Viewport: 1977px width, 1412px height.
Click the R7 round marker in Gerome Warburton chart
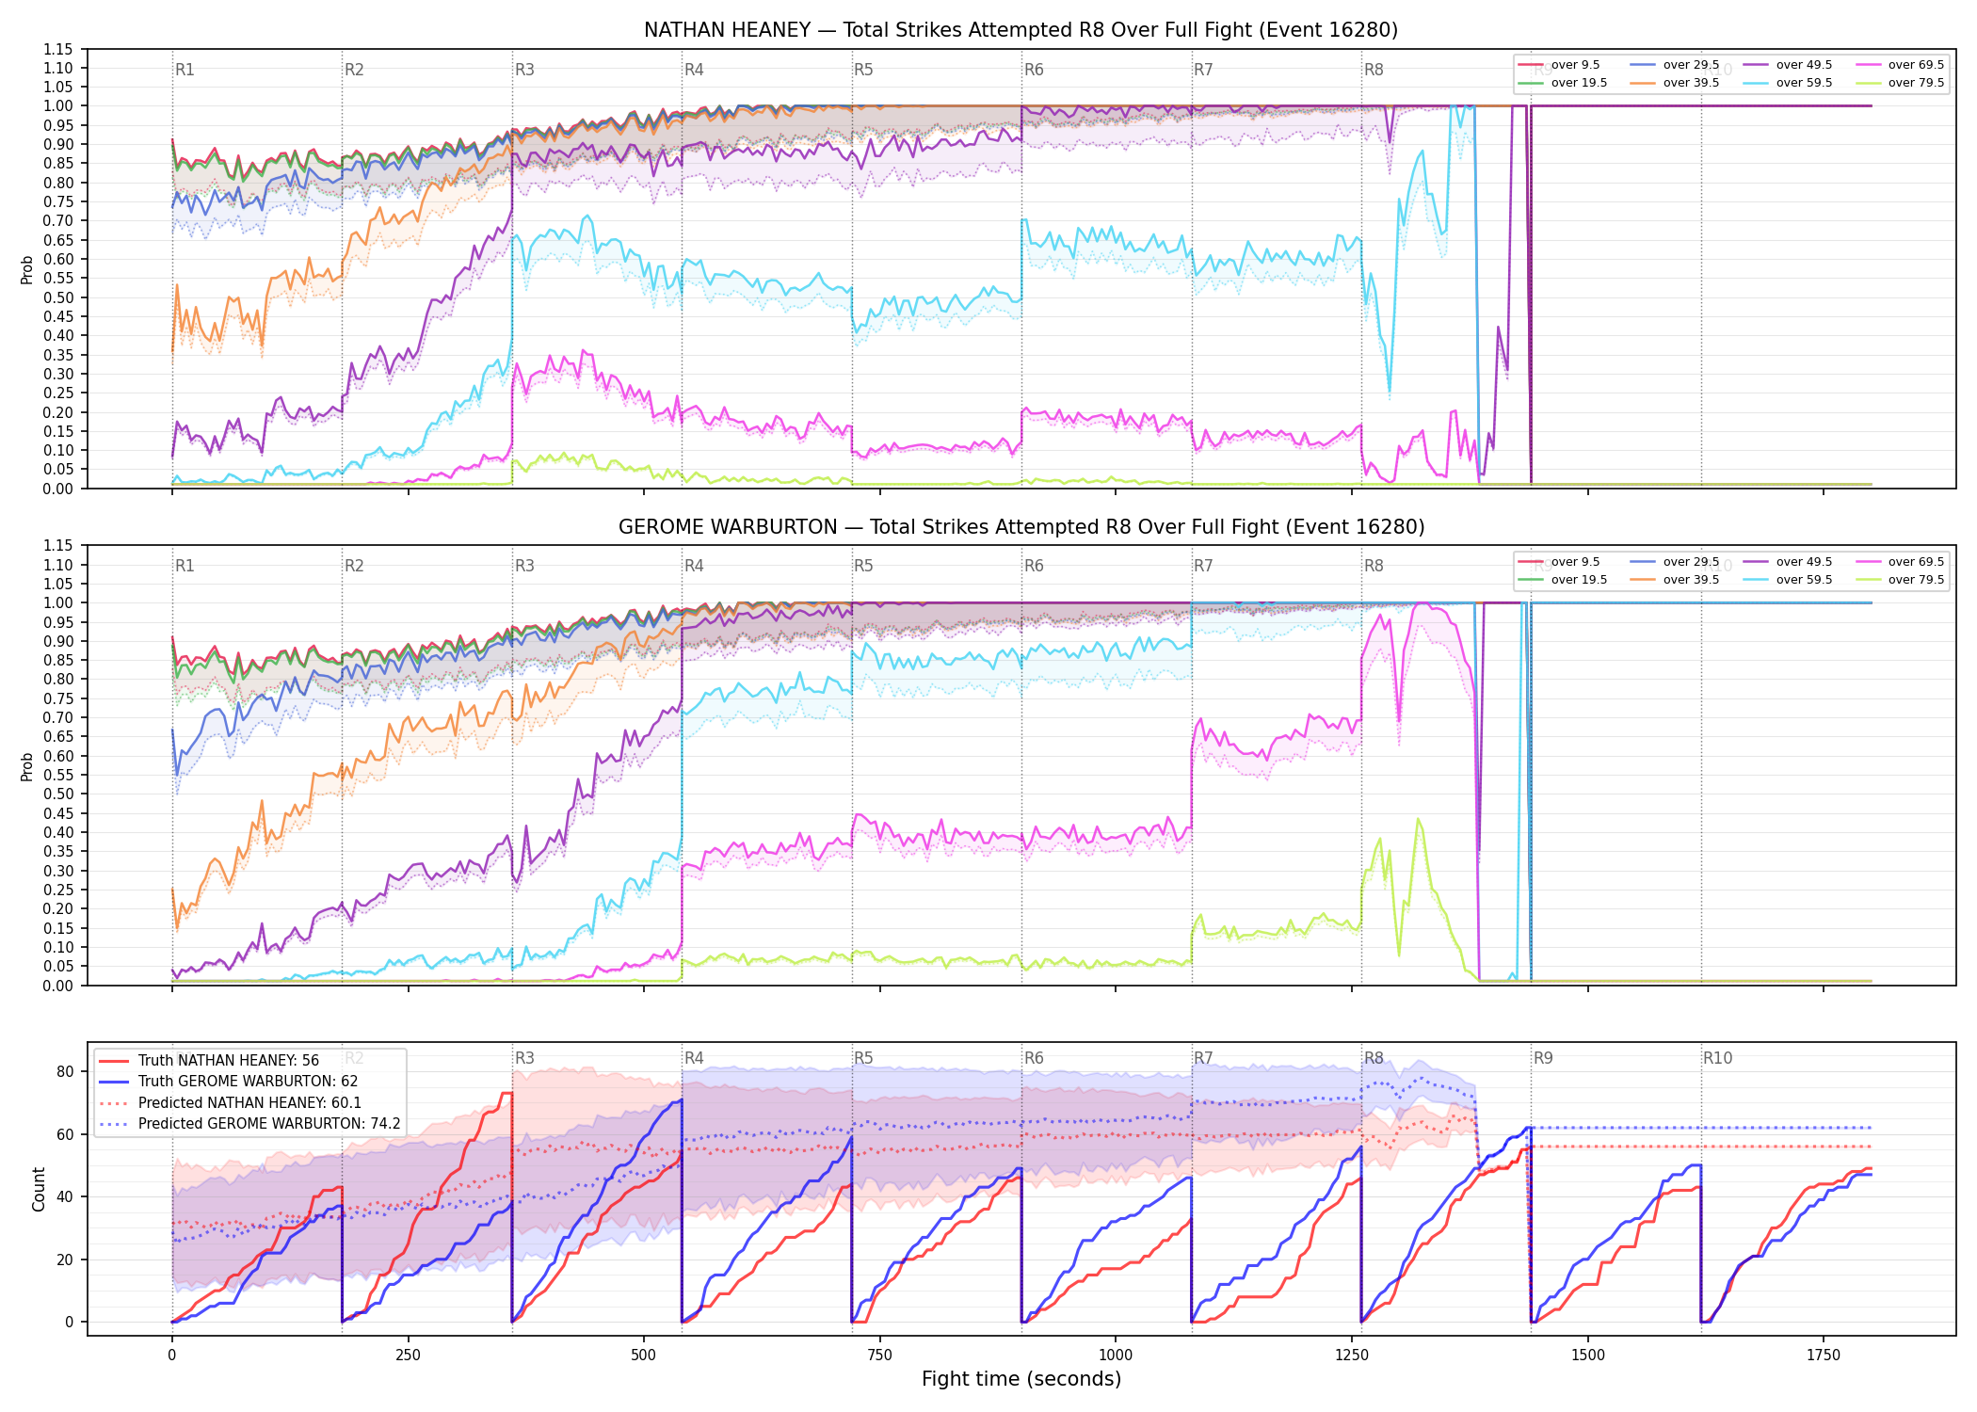(1203, 566)
